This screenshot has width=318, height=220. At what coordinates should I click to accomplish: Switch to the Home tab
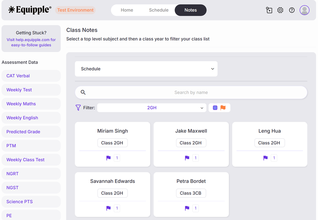pos(127,10)
